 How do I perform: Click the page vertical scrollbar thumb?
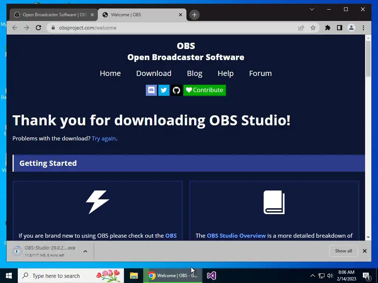click(368, 59)
